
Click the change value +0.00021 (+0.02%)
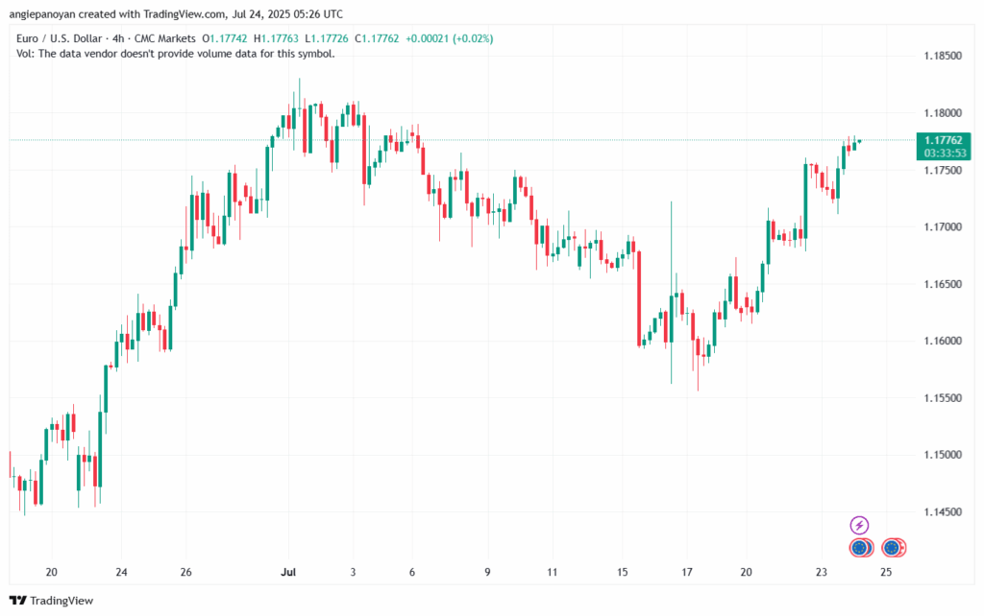click(450, 38)
